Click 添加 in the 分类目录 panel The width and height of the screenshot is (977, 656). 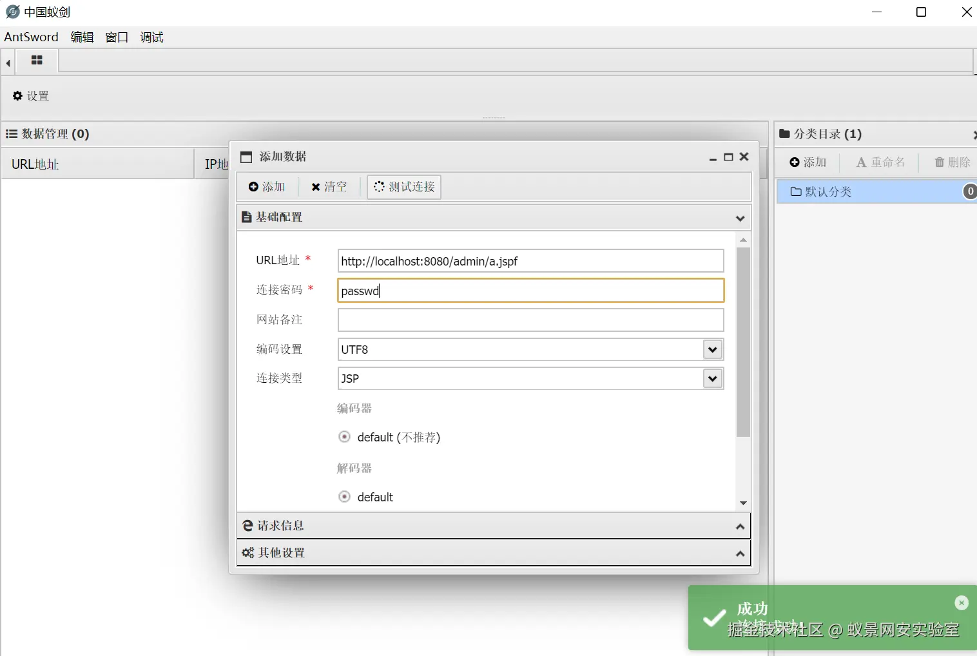pyautogui.click(x=808, y=162)
